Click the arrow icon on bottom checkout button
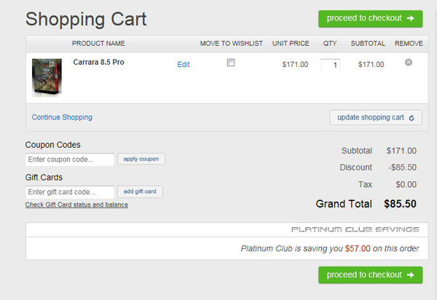The width and height of the screenshot is (437, 300). (411, 275)
